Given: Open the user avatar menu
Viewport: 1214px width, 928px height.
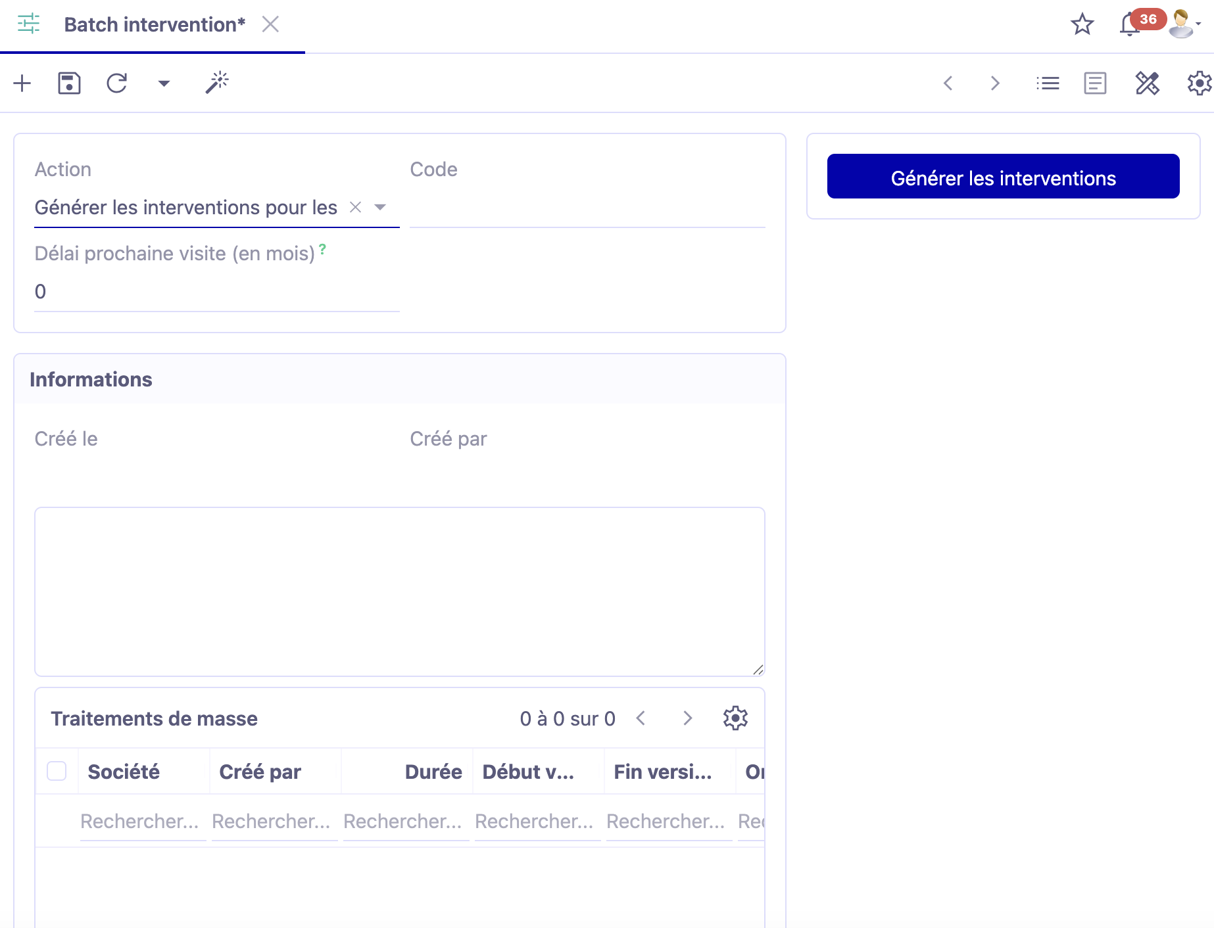Looking at the screenshot, I should (1183, 24).
